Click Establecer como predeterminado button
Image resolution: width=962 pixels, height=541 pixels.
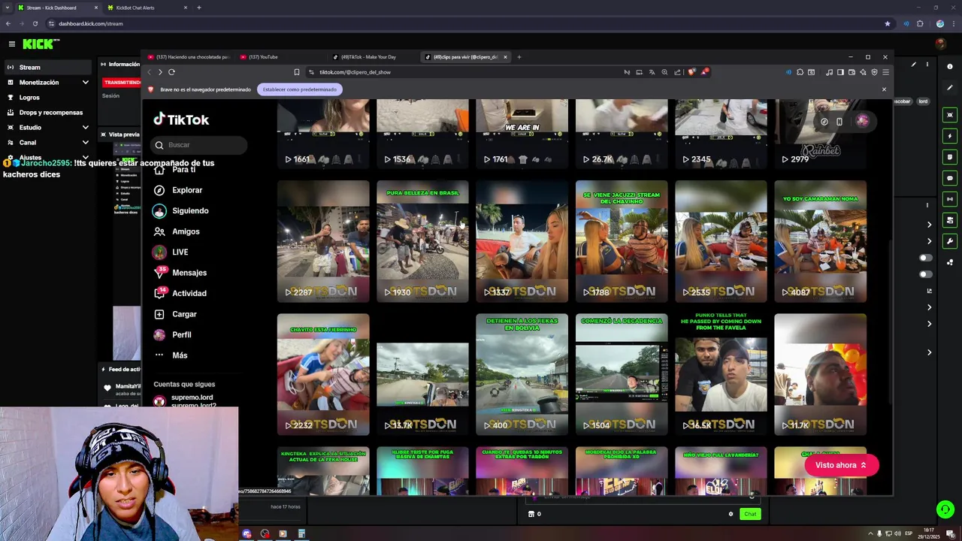(299, 89)
